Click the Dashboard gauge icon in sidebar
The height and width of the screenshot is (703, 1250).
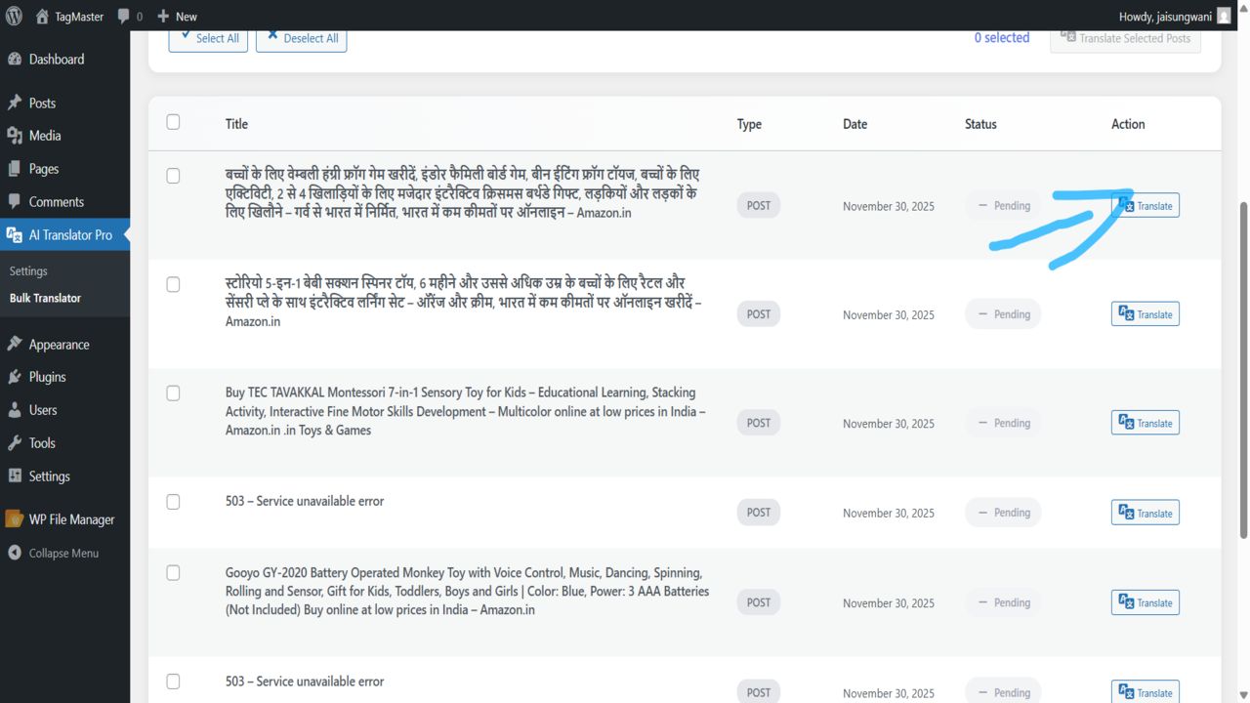click(x=15, y=60)
